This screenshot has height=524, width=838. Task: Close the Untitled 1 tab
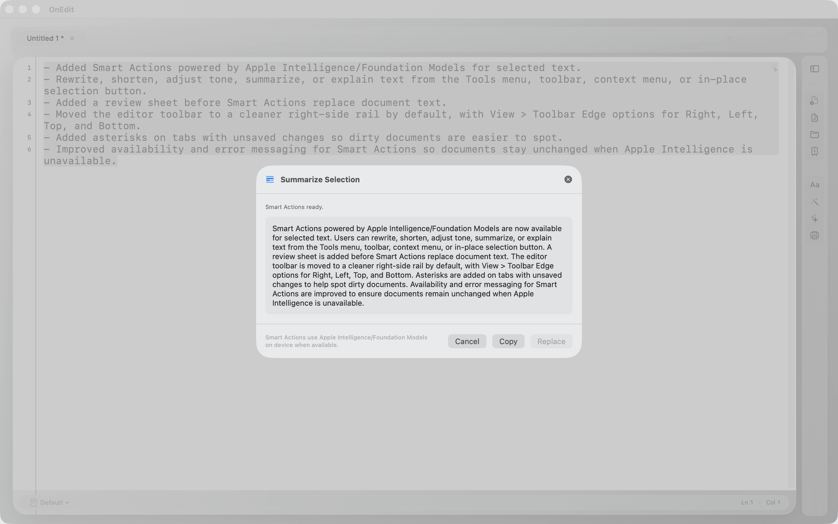click(x=72, y=38)
